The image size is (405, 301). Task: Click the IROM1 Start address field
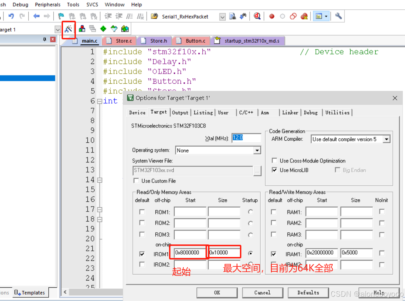coord(190,253)
